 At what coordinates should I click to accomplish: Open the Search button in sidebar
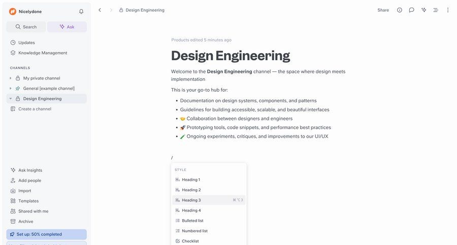point(26,27)
